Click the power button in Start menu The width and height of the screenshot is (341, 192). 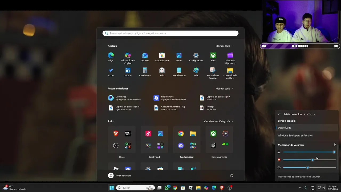pyautogui.click(x=232, y=175)
